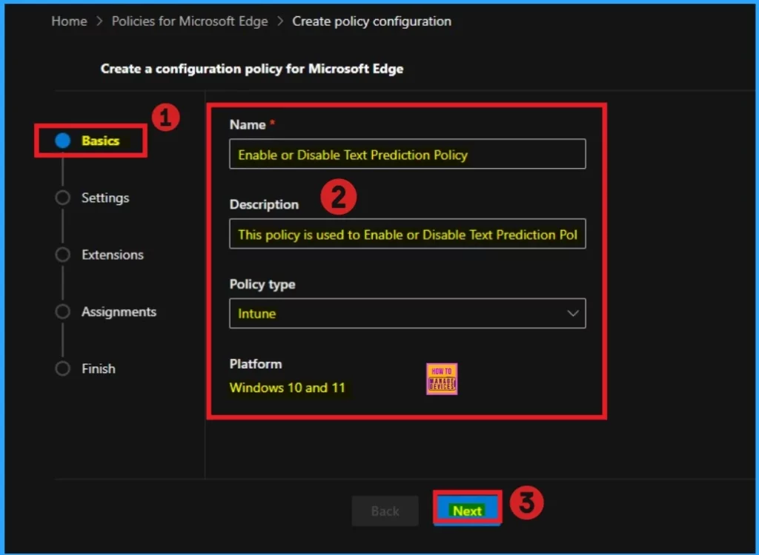
Task: Click the Finish step indicator circle
Action: click(x=62, y=369)
